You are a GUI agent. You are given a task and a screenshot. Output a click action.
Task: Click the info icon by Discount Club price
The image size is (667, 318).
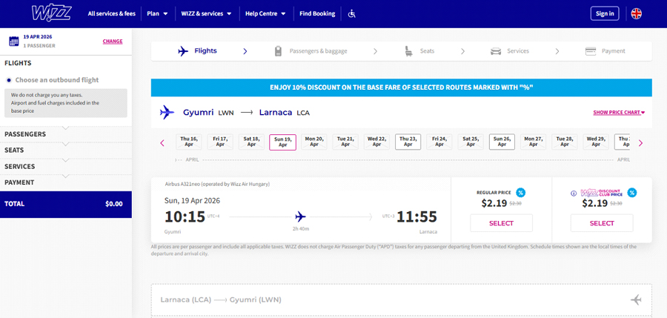point(574,193)
